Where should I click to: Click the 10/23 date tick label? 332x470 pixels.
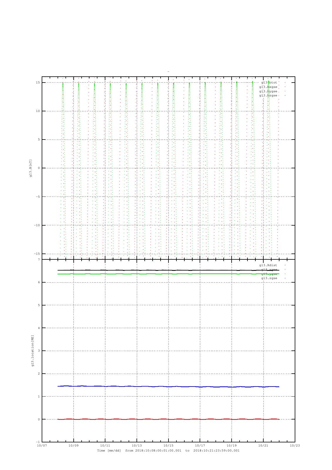coord(295,445)
